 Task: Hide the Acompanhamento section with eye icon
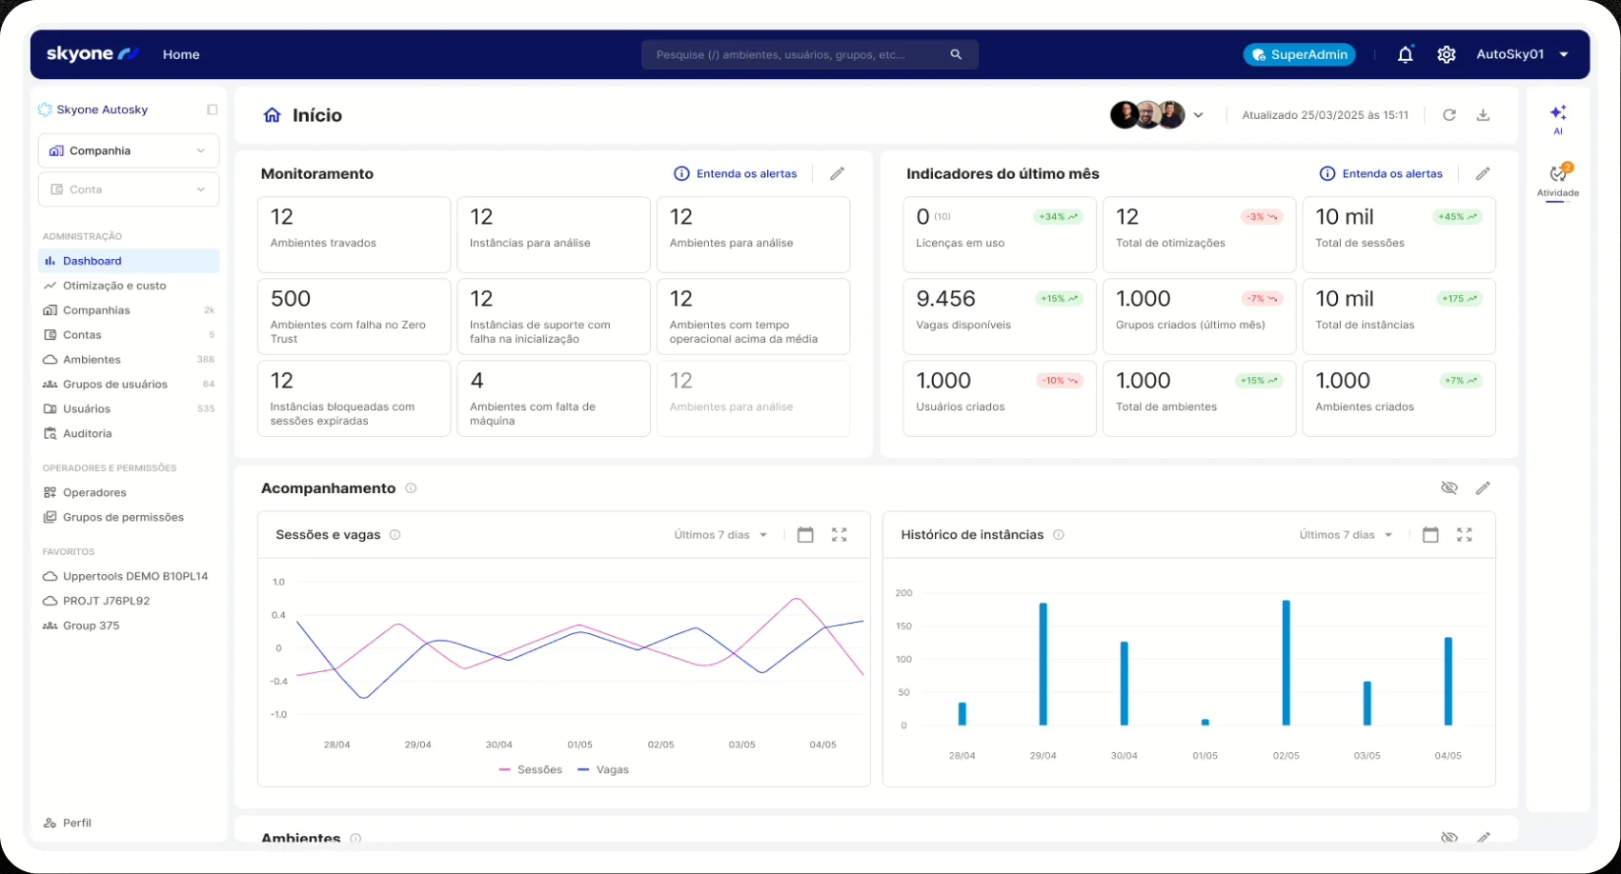point(1449,488)
